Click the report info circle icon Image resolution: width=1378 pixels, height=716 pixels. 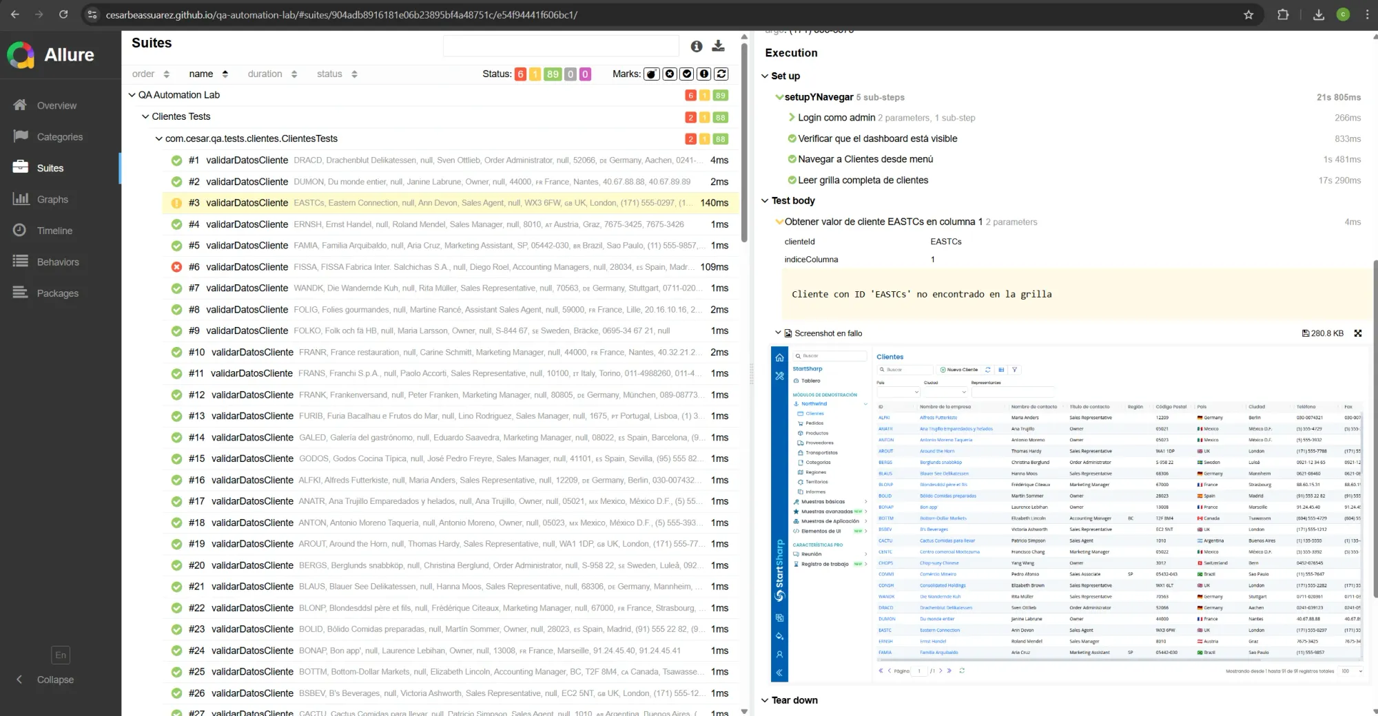click(697, 46)
